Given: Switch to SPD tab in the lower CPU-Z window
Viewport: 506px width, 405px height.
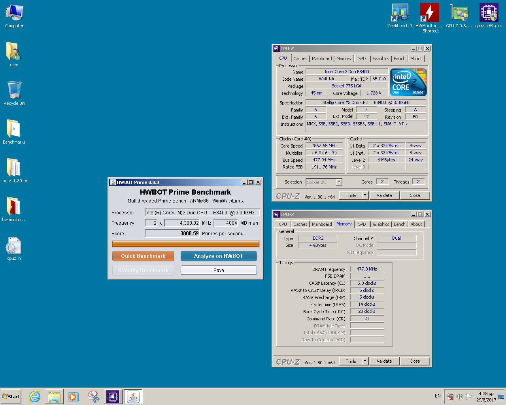Looking at the screenshot, I should coord(362,224).
